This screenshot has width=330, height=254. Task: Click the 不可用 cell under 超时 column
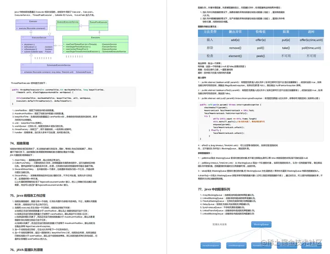click(x=311, y=56)
